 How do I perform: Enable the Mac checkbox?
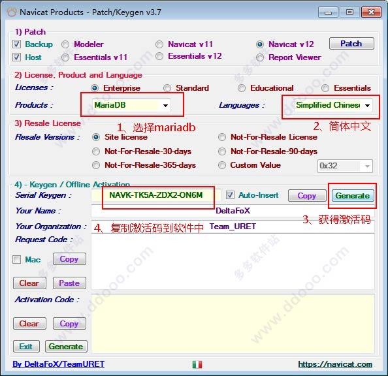point(16,260)
